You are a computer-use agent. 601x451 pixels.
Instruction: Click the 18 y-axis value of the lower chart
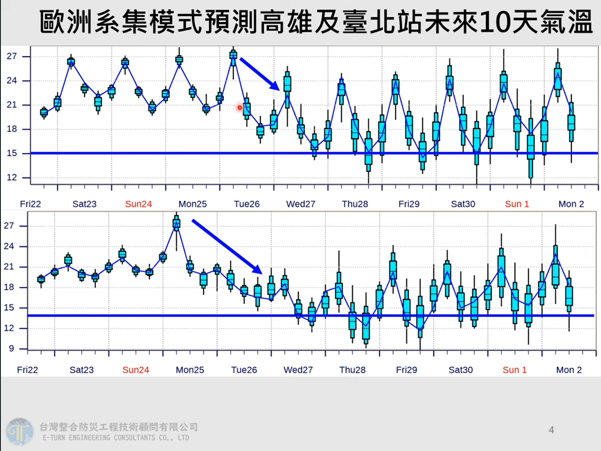pos(9,287)
